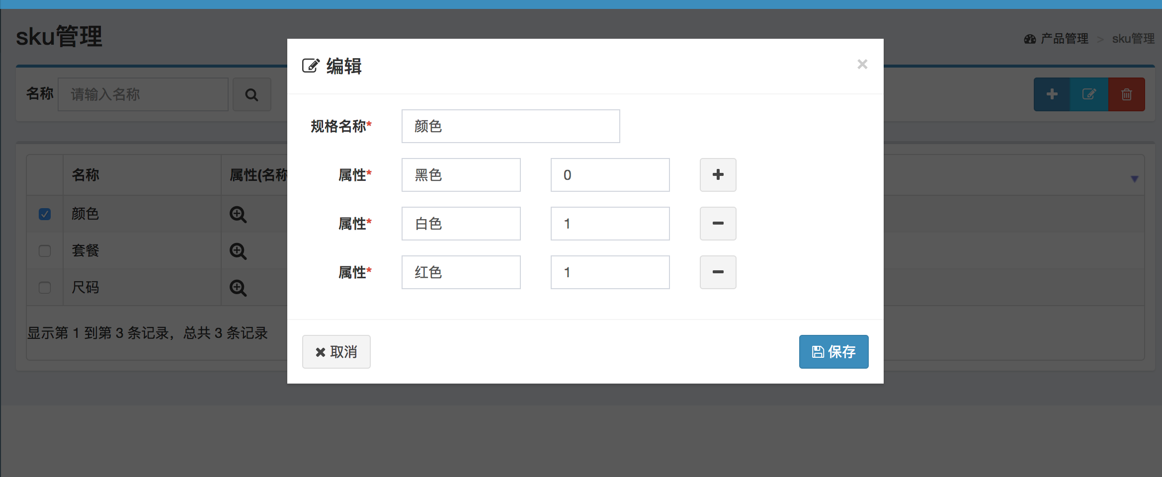Screen dimensions: 1162x477
Task: Click the value field next to 红色
Action: [610, 272]
